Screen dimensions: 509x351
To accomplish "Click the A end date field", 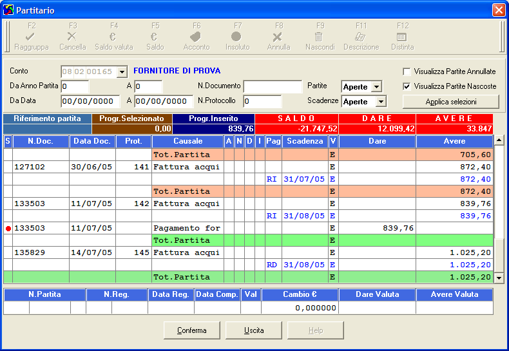I will point(164,101).
